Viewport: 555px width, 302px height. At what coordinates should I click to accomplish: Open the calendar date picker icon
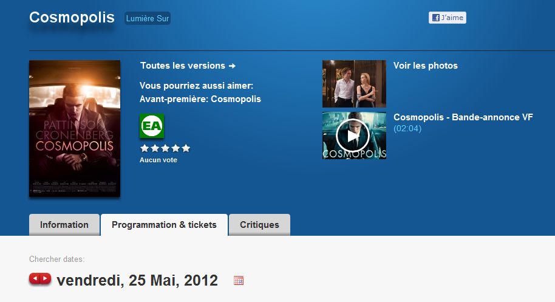point(239,280)
